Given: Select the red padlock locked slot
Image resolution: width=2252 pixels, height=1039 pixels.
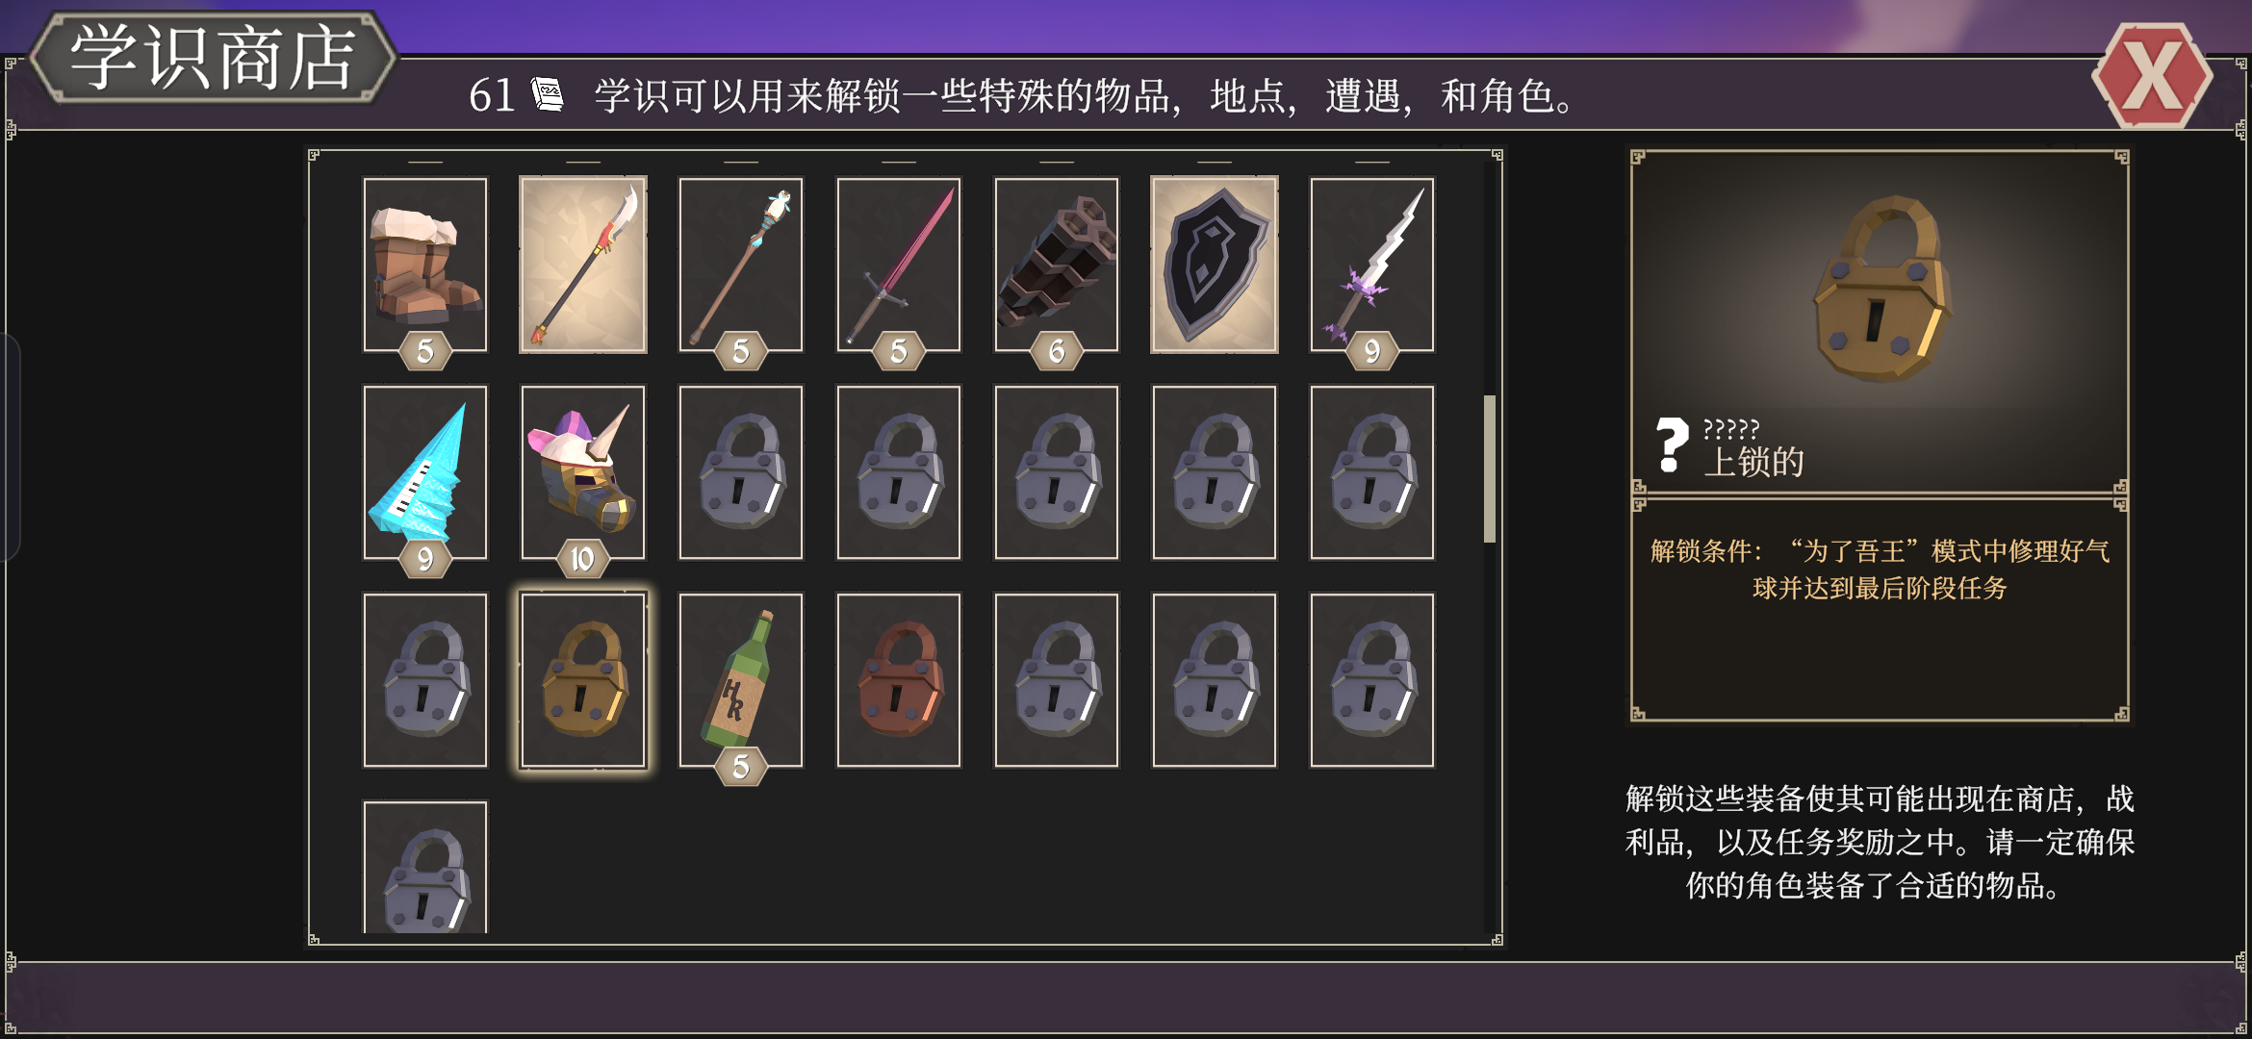Looking at the screenshot, I should pyautogui.click(x=899, y=680).
